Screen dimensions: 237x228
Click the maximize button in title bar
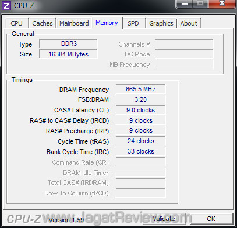pos(200,3)
